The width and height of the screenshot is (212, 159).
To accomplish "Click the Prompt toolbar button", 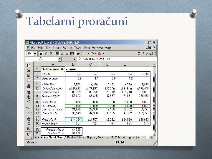I will 148,54.
